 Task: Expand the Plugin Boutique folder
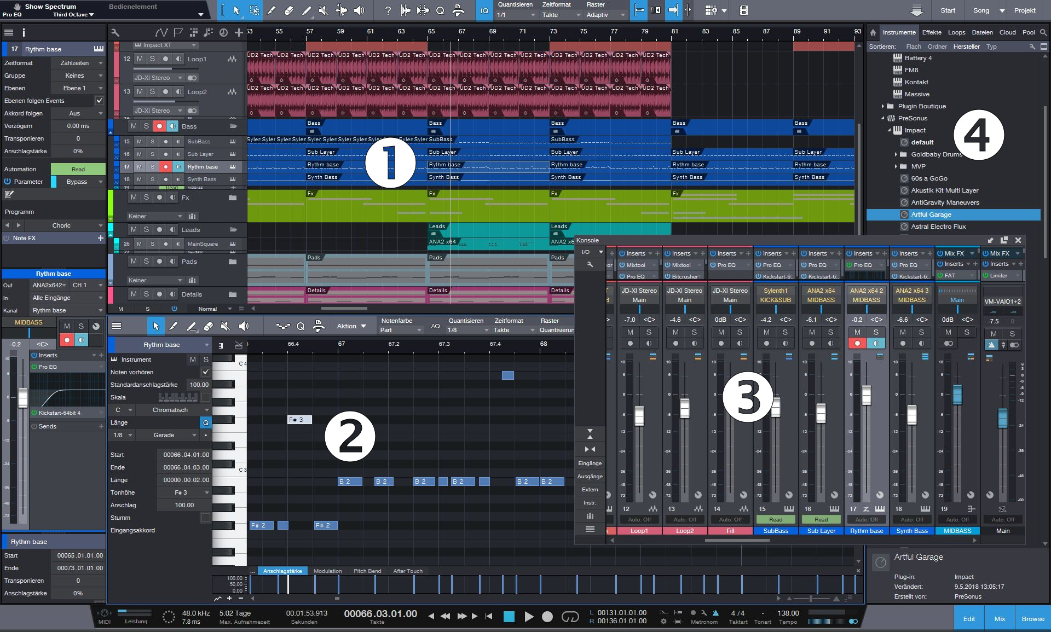coord(882,106)
